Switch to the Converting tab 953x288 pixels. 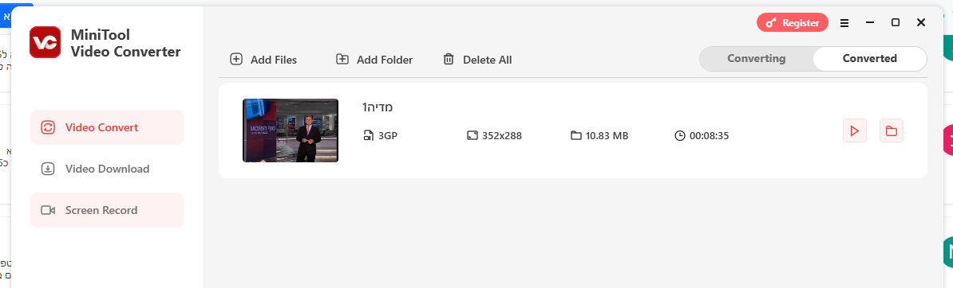coord(756,59)
